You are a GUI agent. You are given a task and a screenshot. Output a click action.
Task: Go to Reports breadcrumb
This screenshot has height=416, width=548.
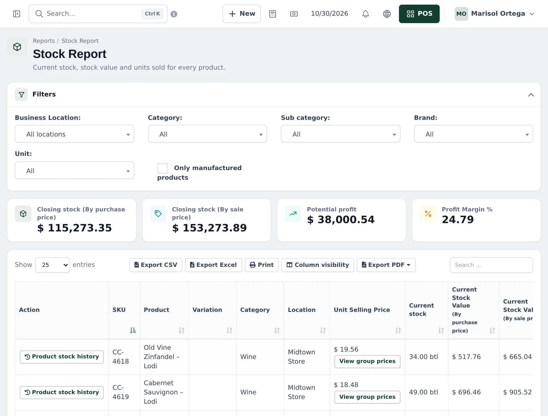(44, 41)
